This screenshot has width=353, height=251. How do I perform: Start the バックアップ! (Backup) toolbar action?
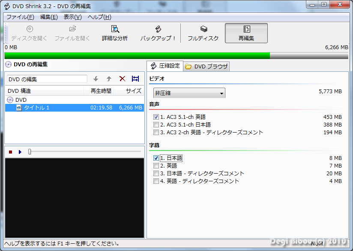[158, 33]
